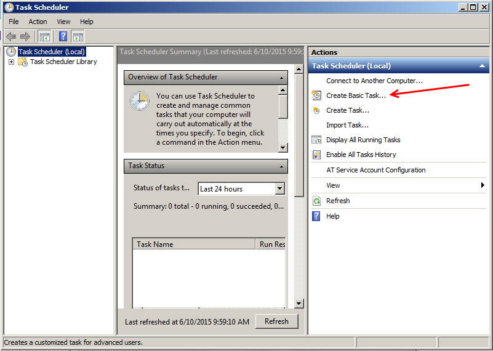Open the Action menu
493x351 pixels.
(38, 22)
